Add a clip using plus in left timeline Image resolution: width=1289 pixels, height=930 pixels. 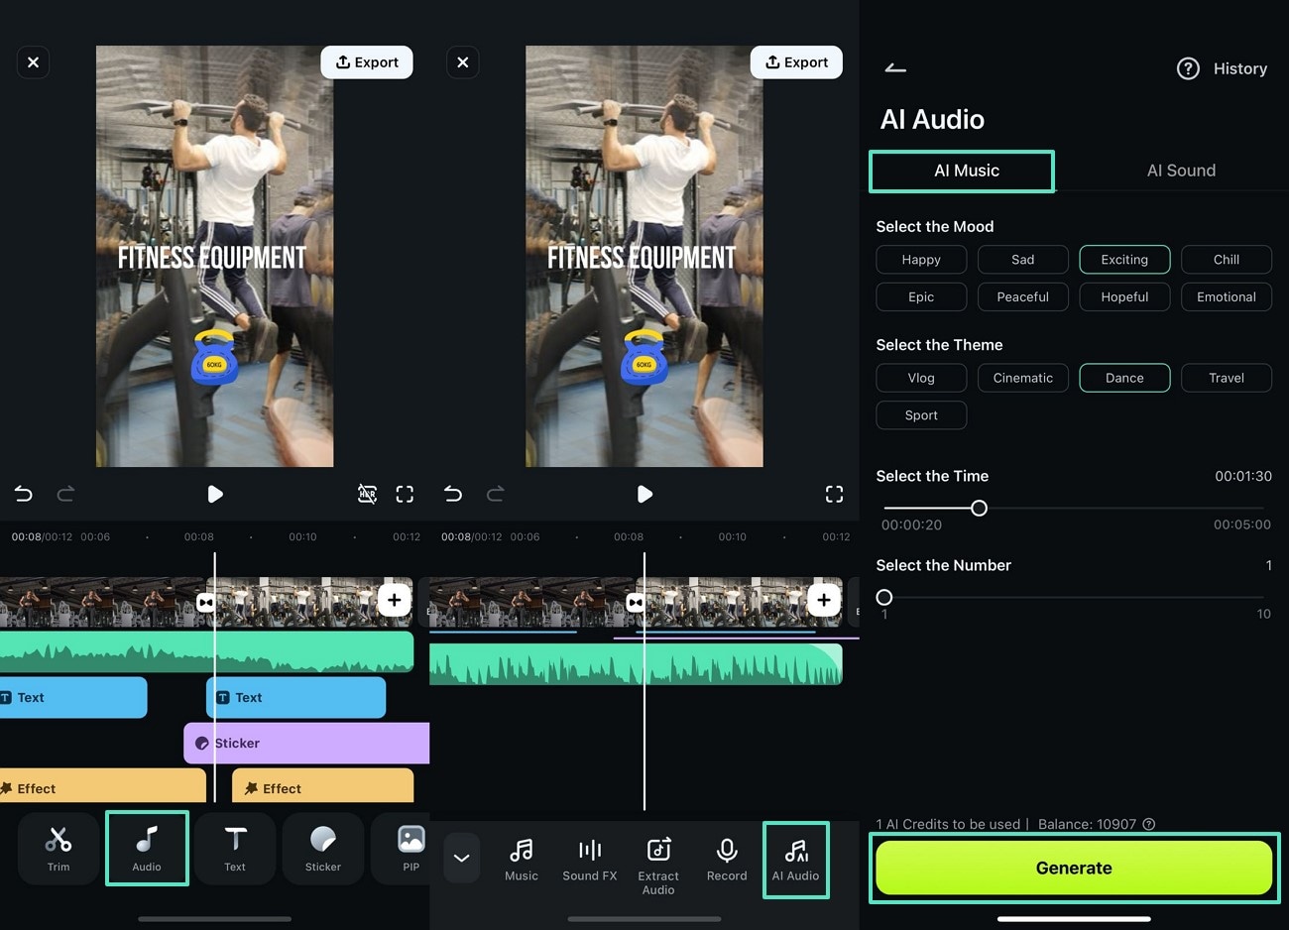395,600
